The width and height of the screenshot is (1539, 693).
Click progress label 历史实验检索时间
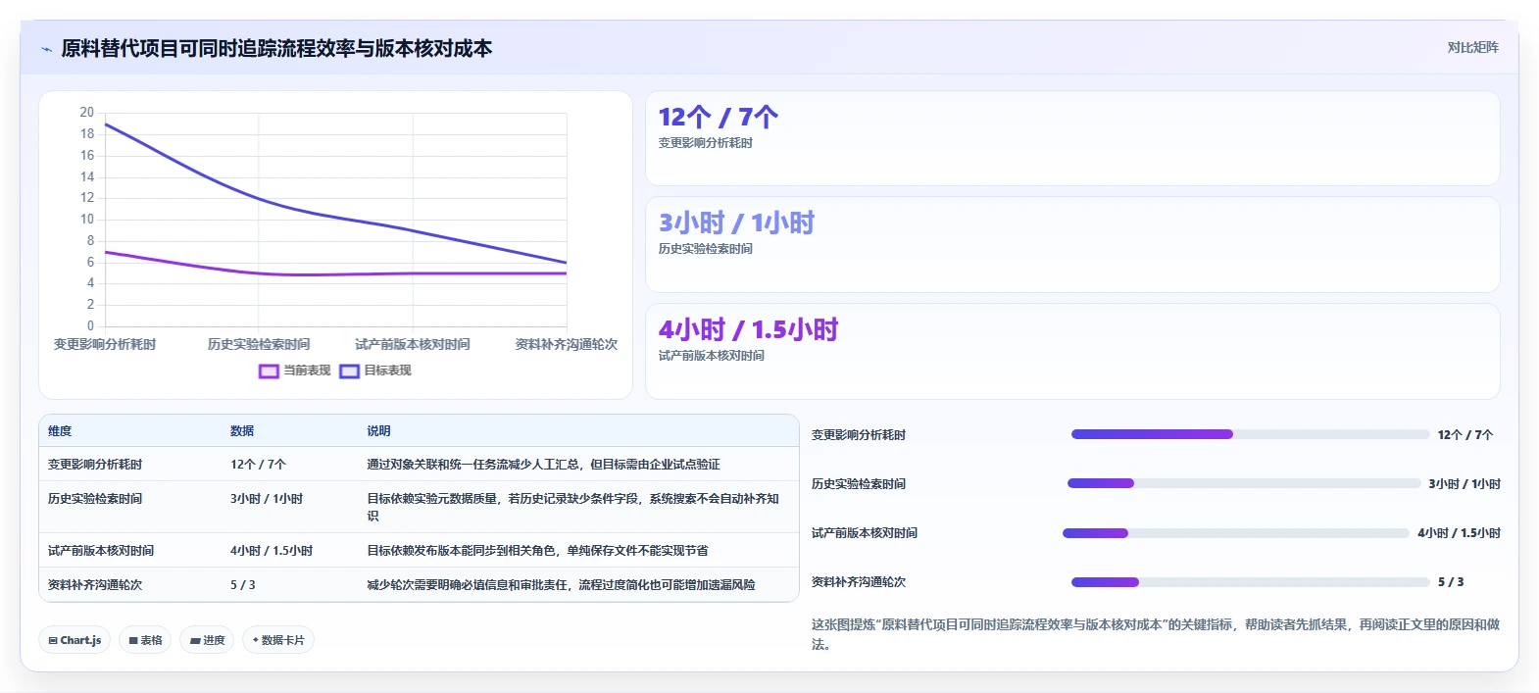[x=859, y=484]
